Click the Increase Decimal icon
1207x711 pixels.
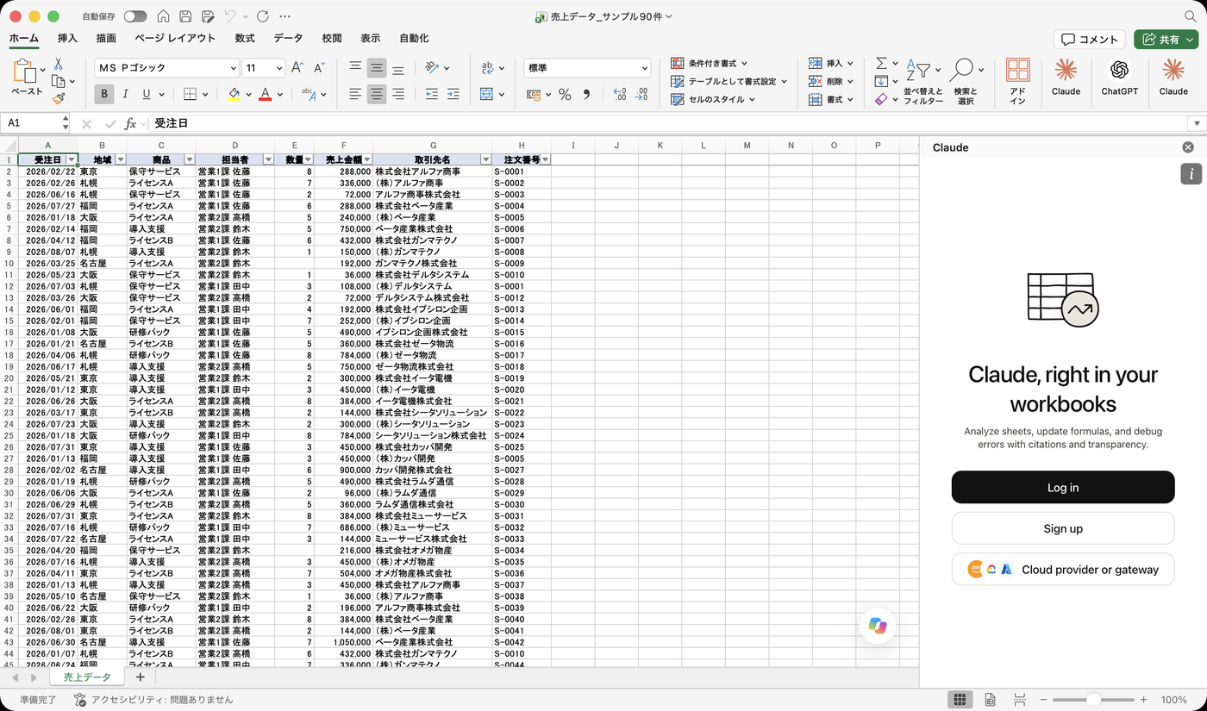pyautogui.click(x=619, y=95)
